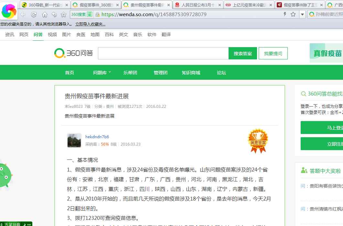This screenshot has width=343, height=226.
Task: Click the browser back arrow button
Action: tap(23, 15)
